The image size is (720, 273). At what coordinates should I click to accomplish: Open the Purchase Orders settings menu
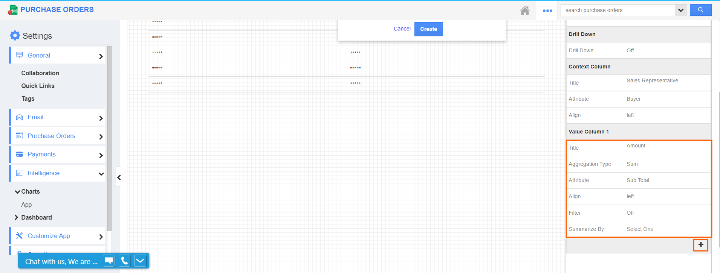[57, 136]
